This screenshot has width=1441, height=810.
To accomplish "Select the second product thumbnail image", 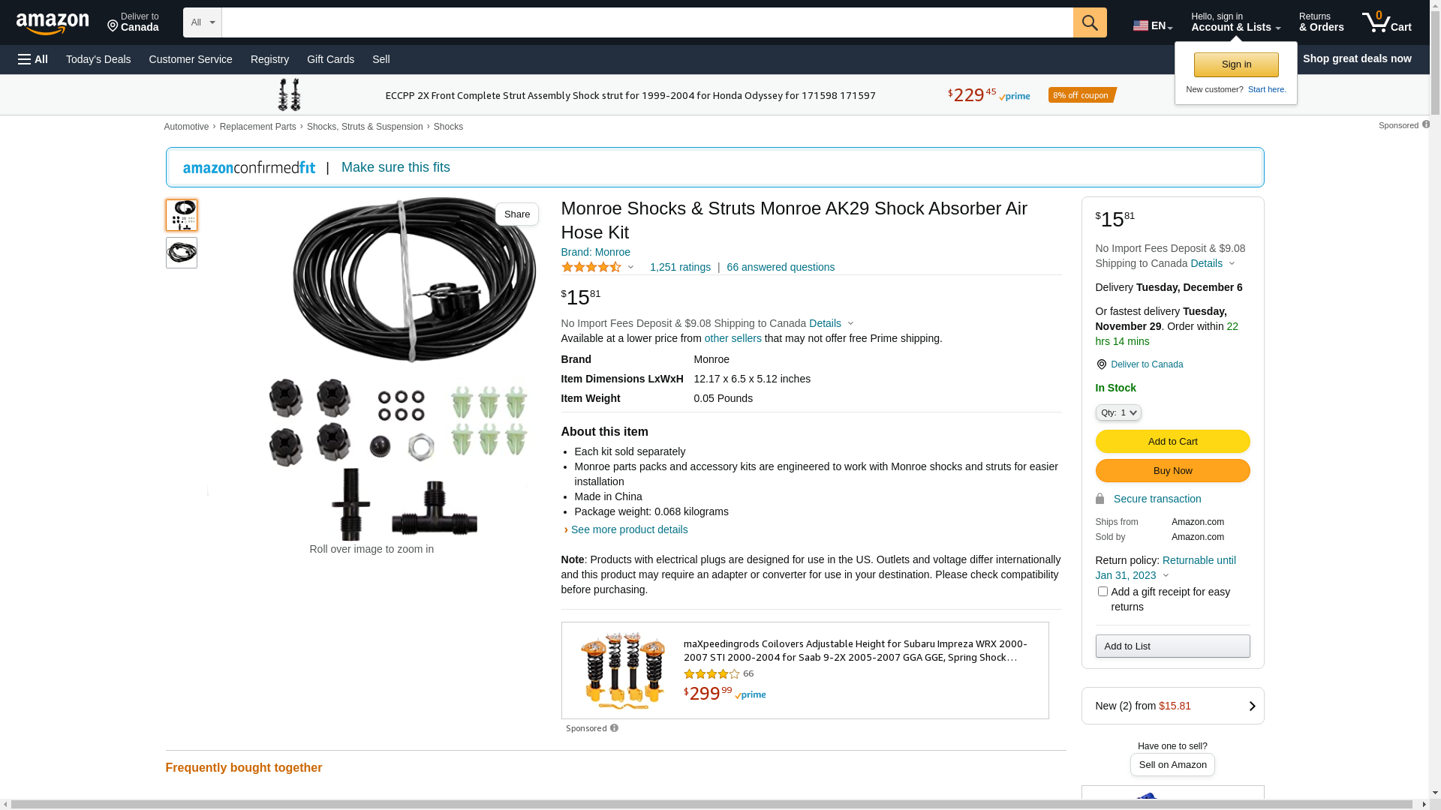I will (x=182, y=253).
